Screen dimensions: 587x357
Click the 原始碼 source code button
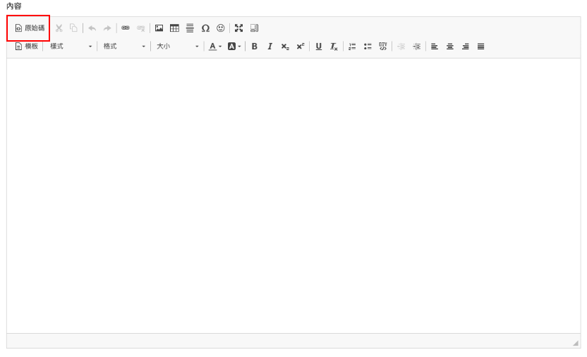(x=30, y=28)
